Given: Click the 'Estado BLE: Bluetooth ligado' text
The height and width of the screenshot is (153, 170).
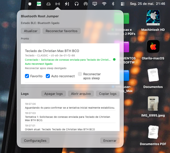Looking at the screenshot, I should (40, 23).
